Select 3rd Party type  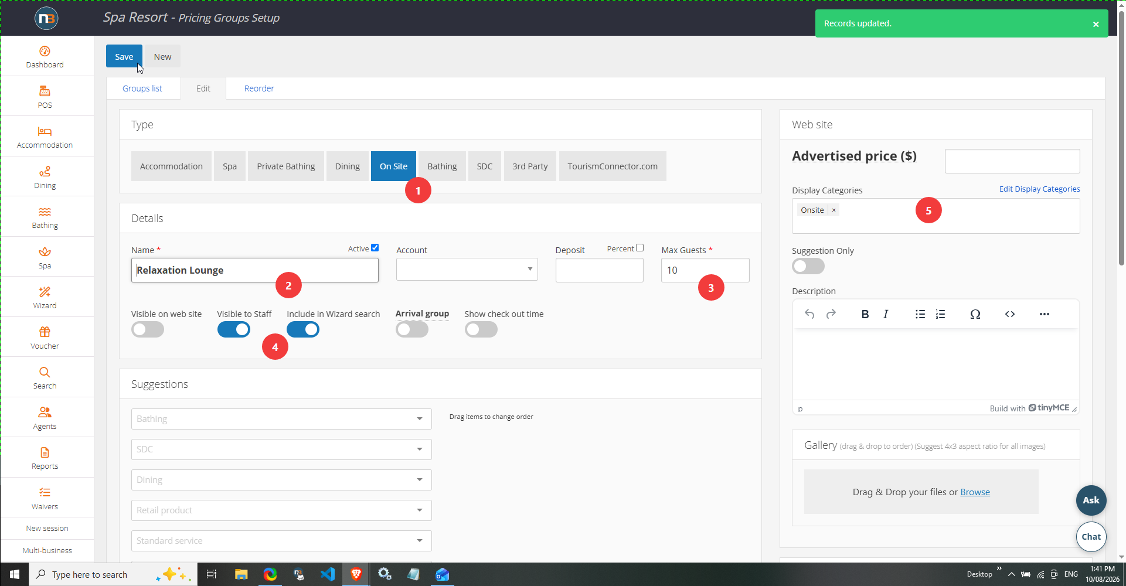click(x=530, y=166)
